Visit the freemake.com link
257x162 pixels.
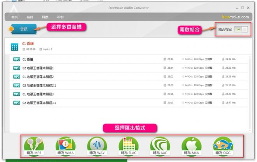click(x=235, y=17)
